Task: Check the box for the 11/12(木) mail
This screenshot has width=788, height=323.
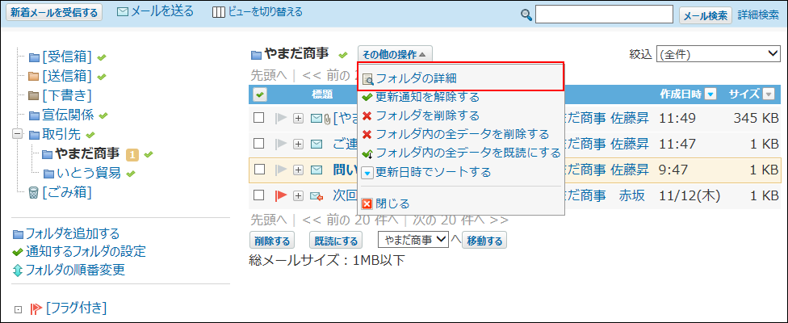Action: coord(259,195)
